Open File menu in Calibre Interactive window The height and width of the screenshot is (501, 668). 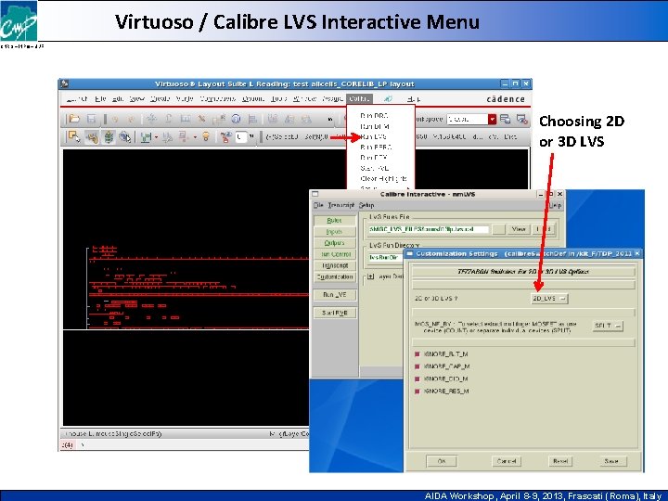click(x=318, y=205)
